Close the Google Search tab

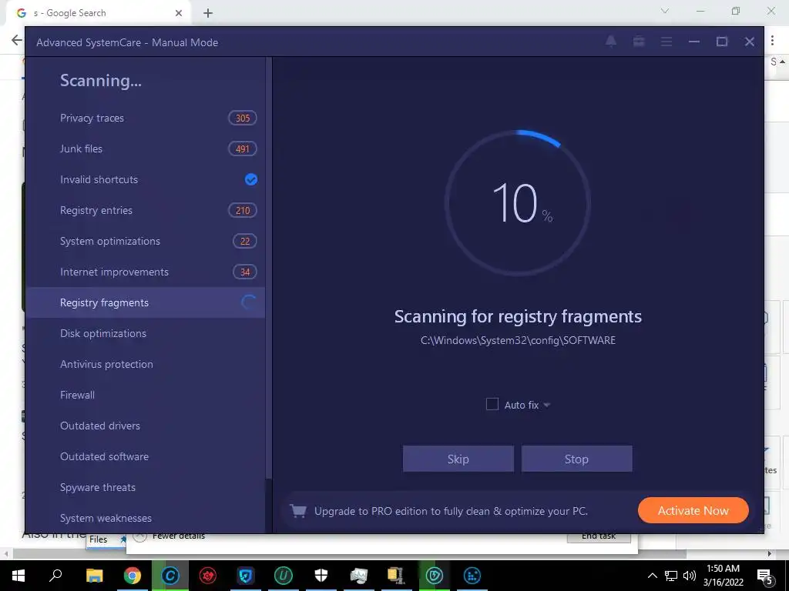click(x=179, y=13)
